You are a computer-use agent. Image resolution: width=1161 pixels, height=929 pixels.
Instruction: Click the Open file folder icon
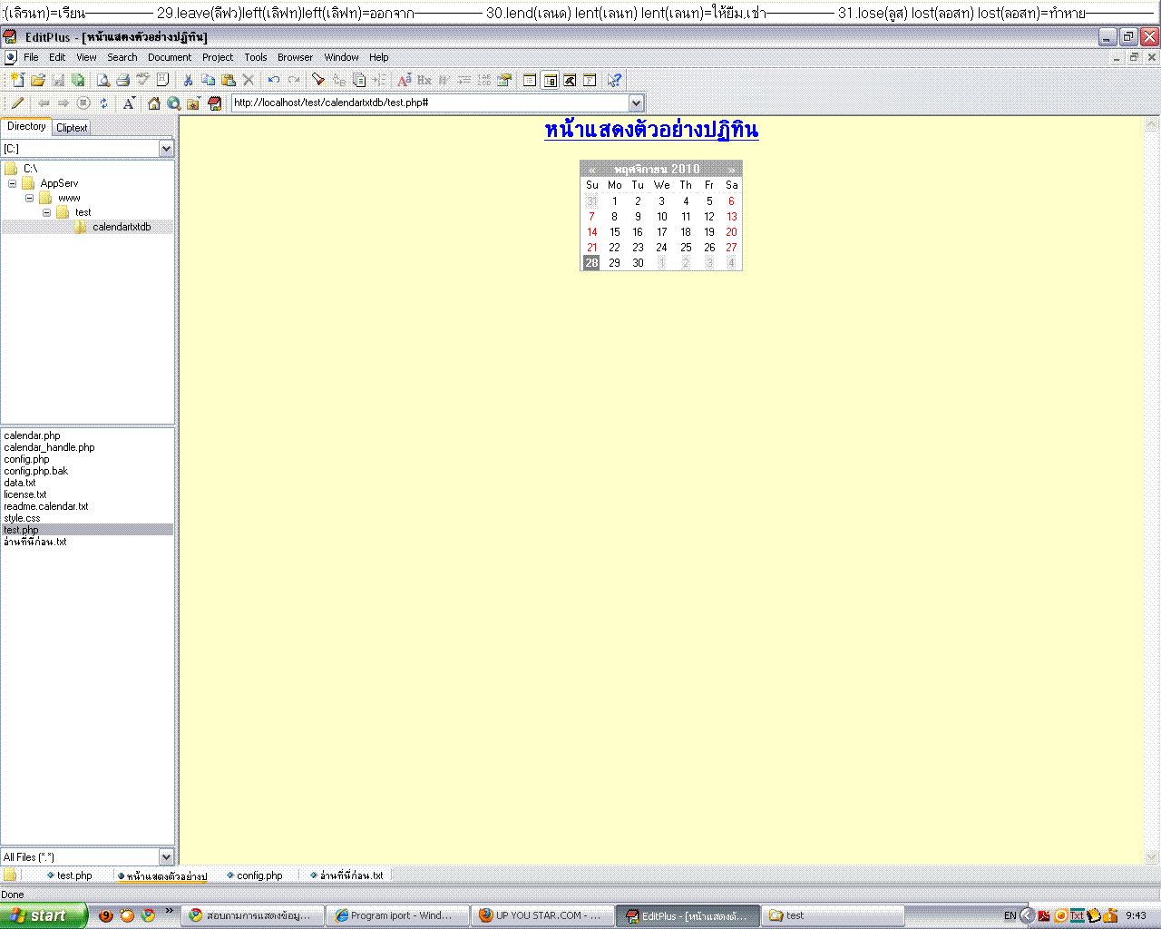click(x=38, y=80)
